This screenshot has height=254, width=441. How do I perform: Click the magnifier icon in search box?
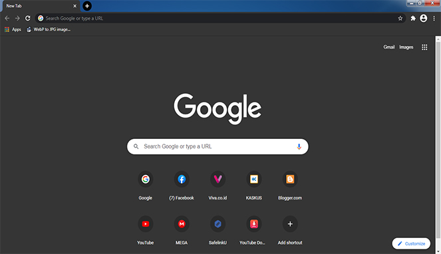coord(136,146)
